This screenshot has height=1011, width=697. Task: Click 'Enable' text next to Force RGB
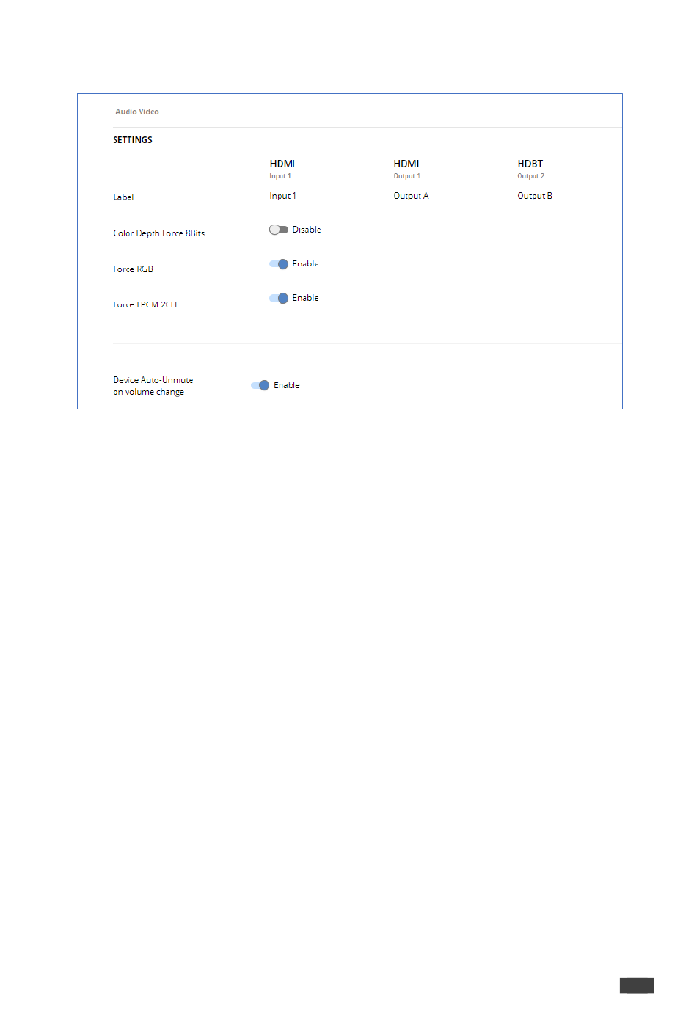click(306, 263)
